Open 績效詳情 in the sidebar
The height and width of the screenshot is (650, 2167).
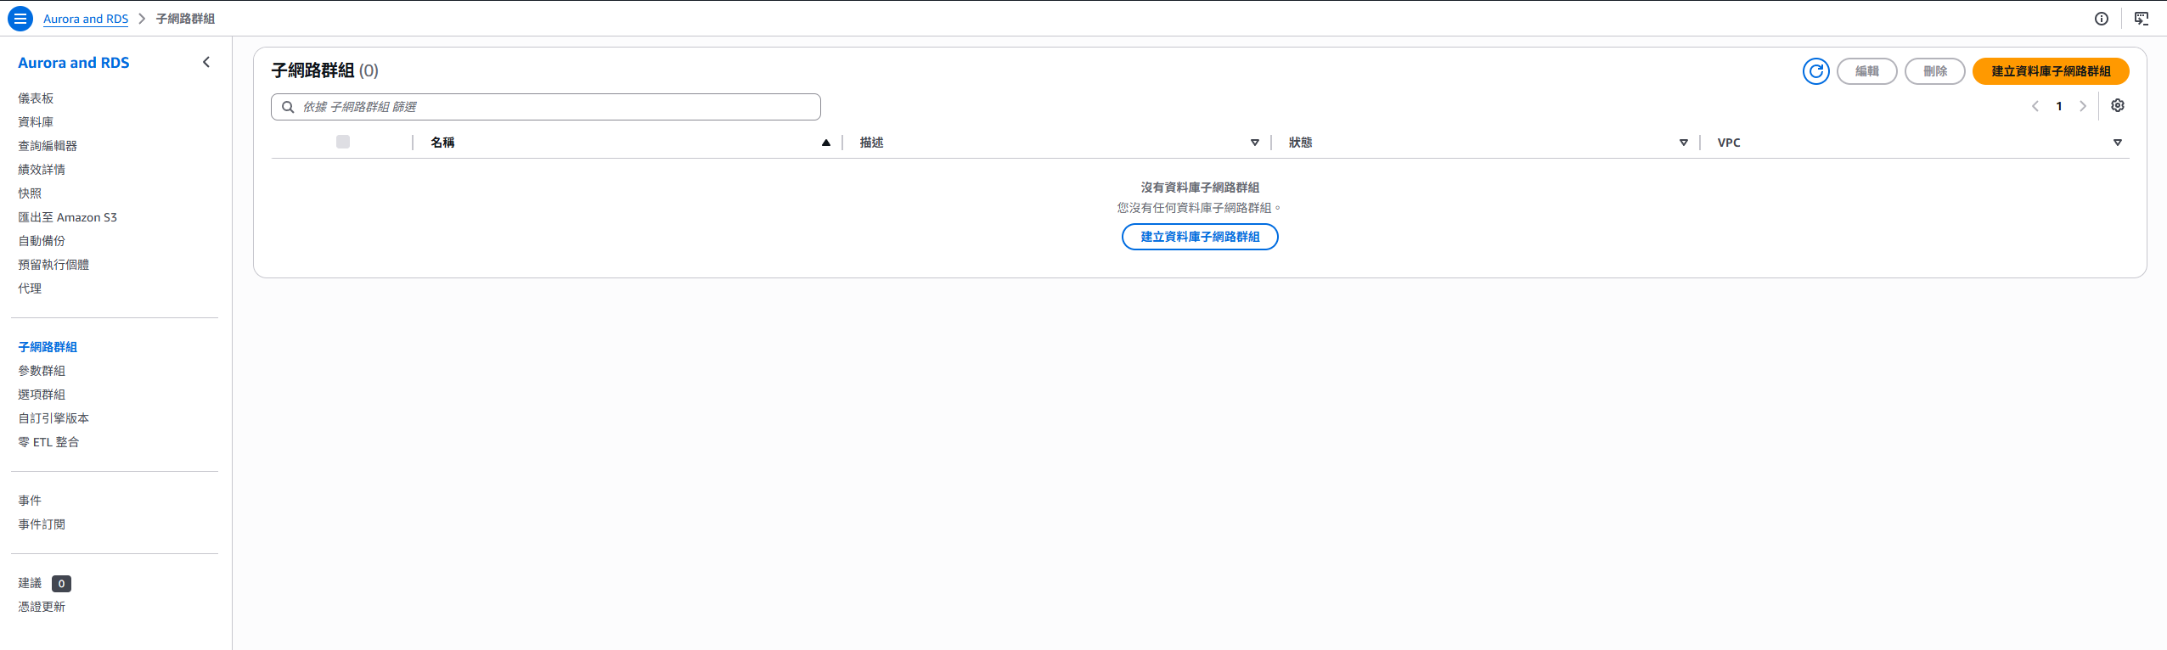(42, 170)
